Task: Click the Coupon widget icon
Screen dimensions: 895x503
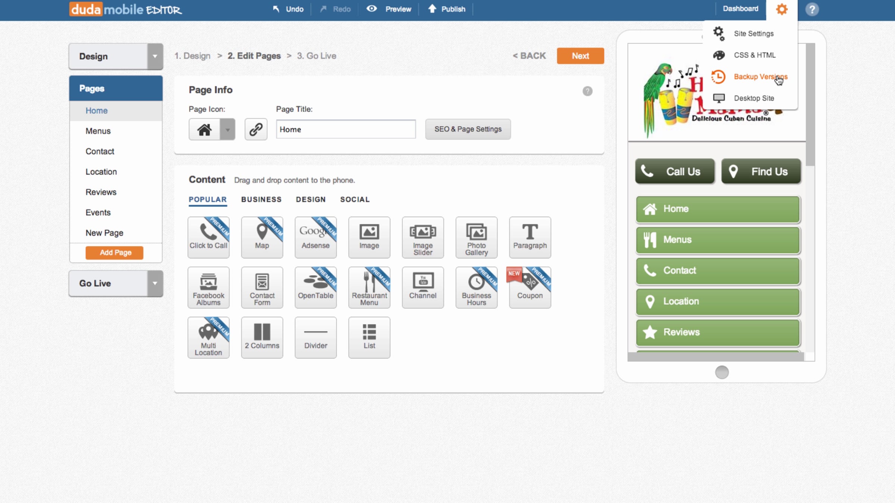Action: (530, 287)
